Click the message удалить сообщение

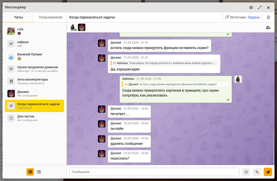pyautogui.click(x=129, y=141)
